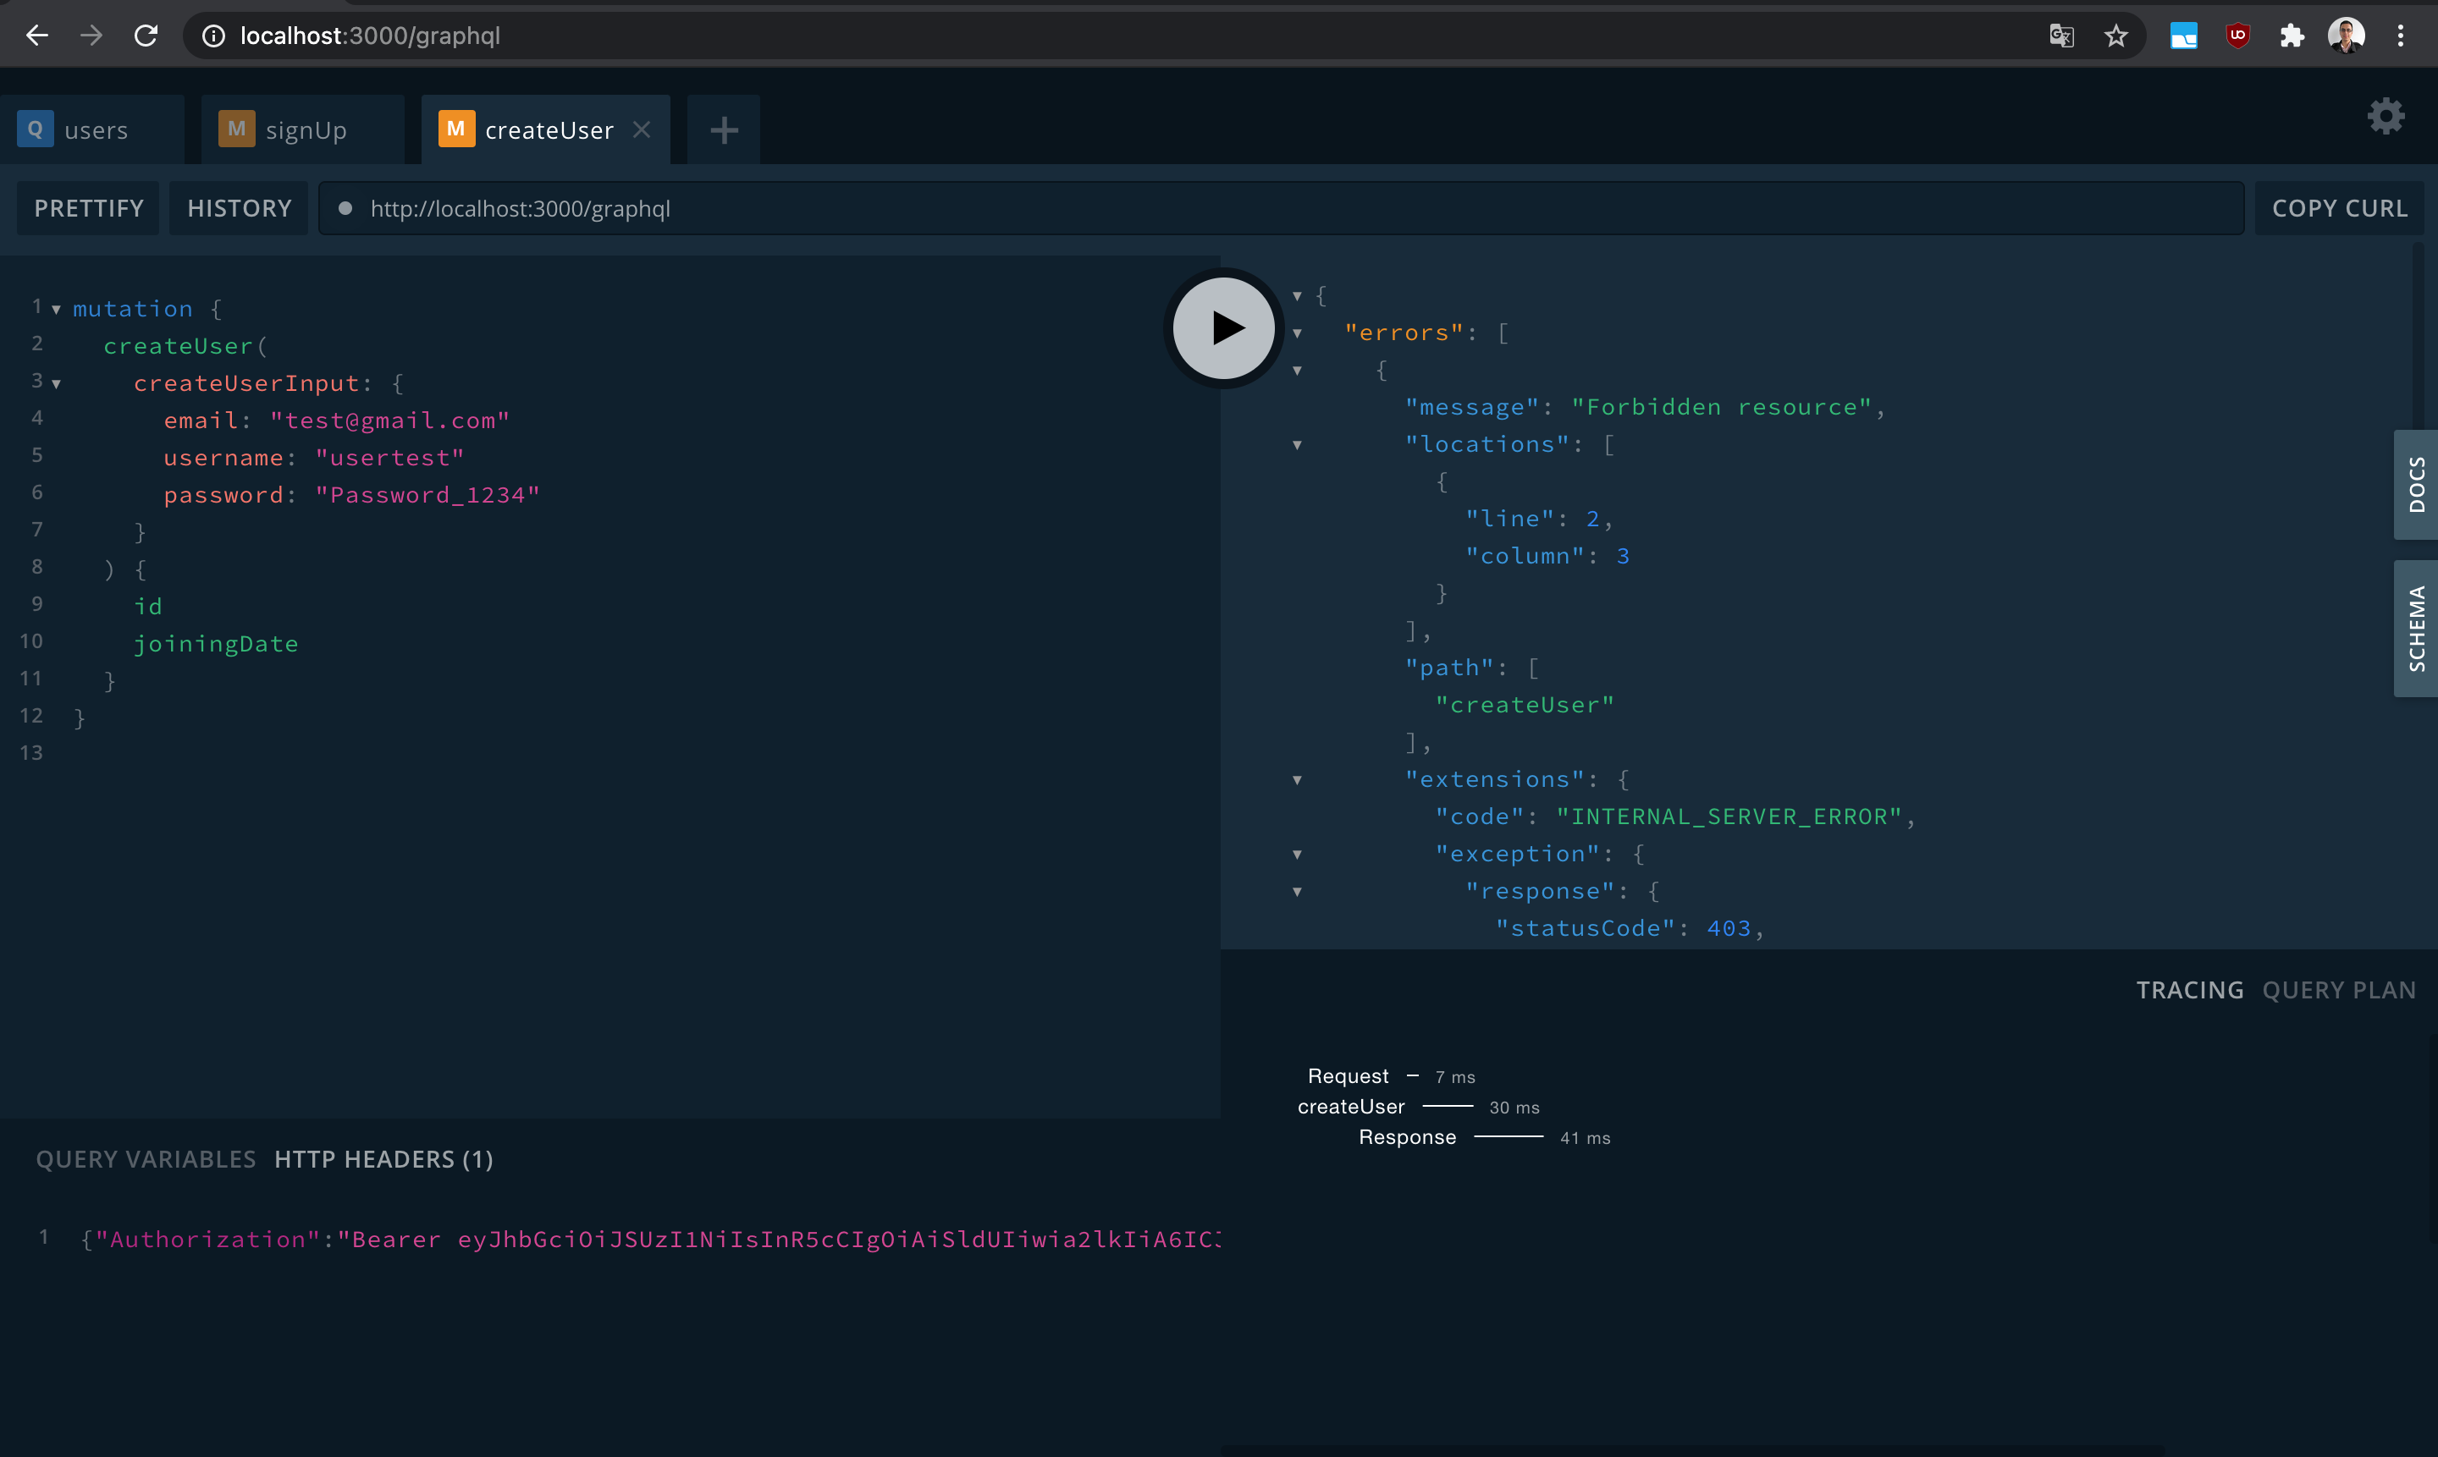This screenshot has height=1457, width=2438.
Task: Reload the browser page
Action: [146, 36]
